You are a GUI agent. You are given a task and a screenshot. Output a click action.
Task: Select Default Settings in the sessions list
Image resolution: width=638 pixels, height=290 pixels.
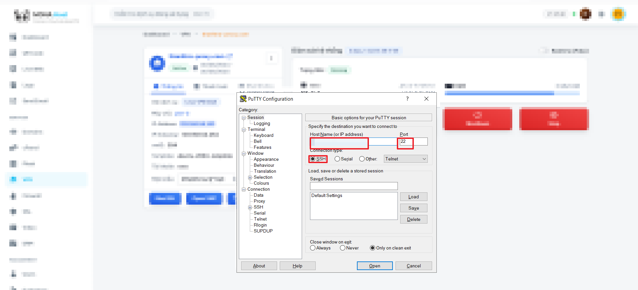coord(327,196)
